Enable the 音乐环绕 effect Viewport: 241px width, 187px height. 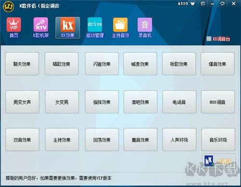[218, 140]
